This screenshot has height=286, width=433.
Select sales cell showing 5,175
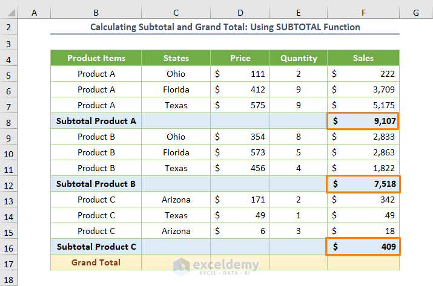pyautogui.click(x=363, y=105)
